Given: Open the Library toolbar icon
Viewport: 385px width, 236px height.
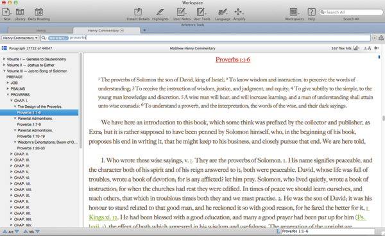Looking at the screenshot, I should (20, 12).
